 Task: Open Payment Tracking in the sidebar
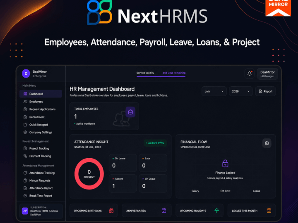coord(41,156)
